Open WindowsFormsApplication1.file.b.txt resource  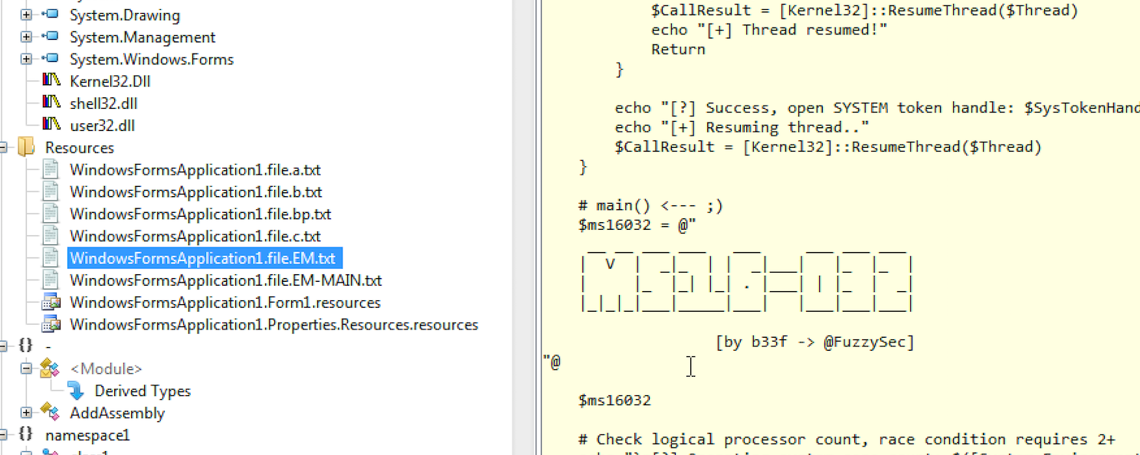click(x=195, y=192)
